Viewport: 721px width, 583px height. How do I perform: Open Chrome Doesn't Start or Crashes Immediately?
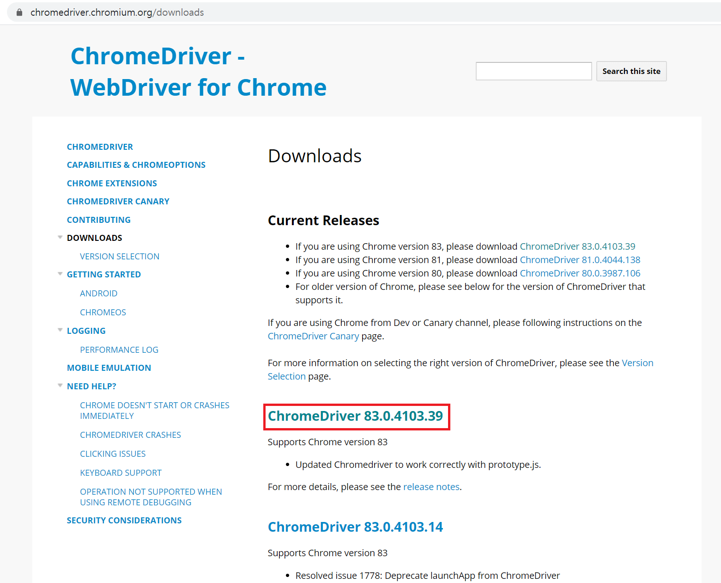(x=155, y=411)
